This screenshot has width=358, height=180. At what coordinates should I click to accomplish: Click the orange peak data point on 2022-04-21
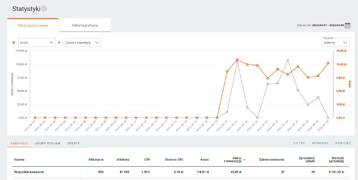tap(237, 60)
